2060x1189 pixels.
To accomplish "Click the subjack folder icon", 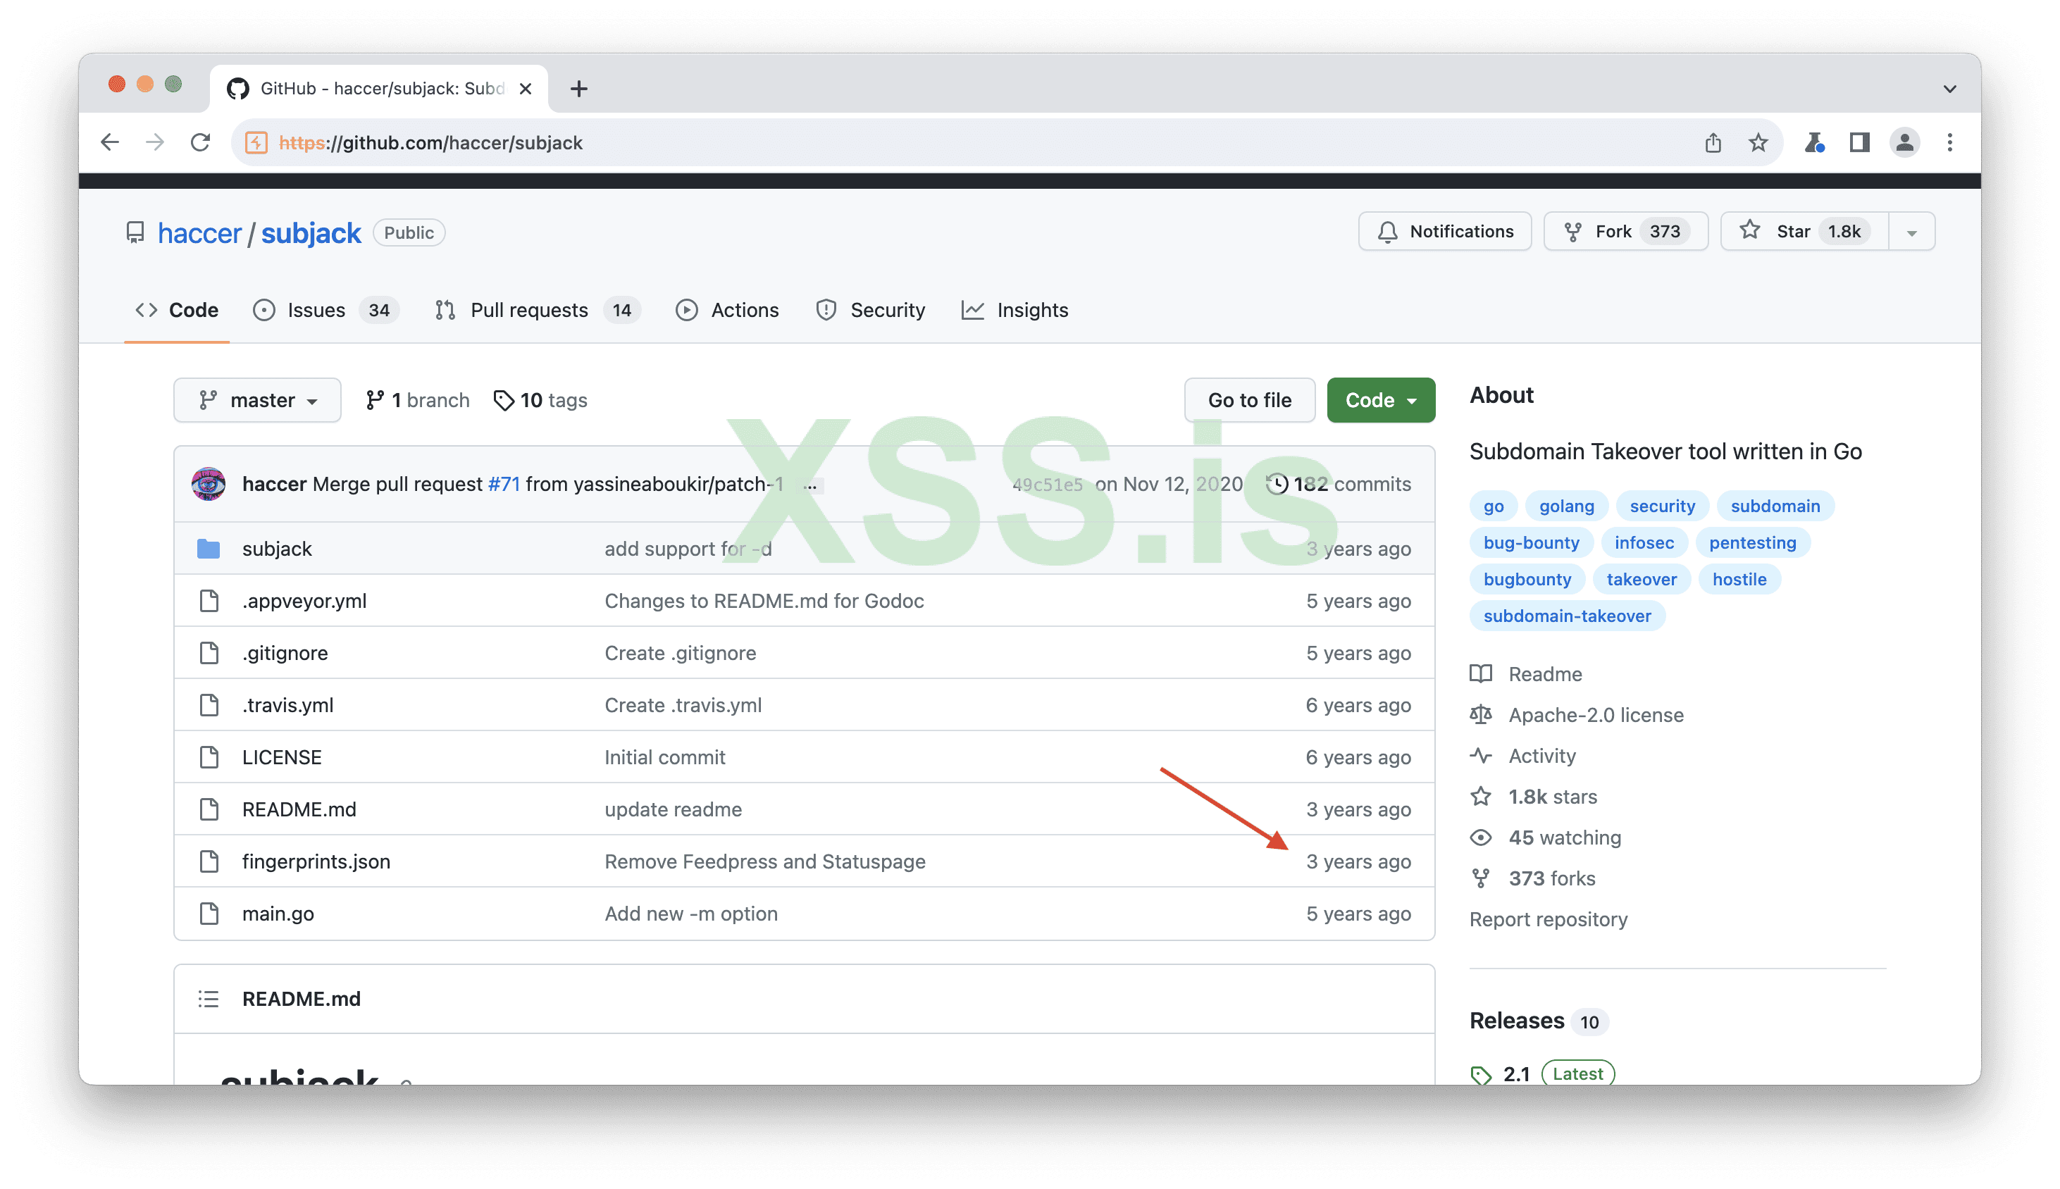I will tap(209, 549).
